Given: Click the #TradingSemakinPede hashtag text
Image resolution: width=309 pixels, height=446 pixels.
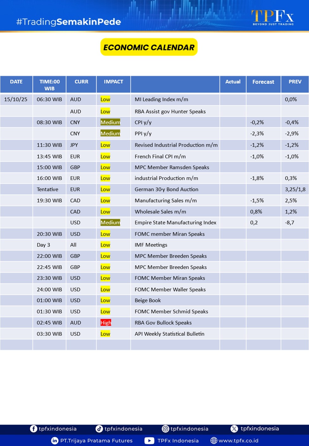Looking at the screenshot, I should point(68,22).
